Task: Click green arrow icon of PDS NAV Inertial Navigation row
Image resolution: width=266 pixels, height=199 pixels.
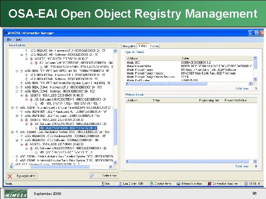Action: (x=21, y=83)
